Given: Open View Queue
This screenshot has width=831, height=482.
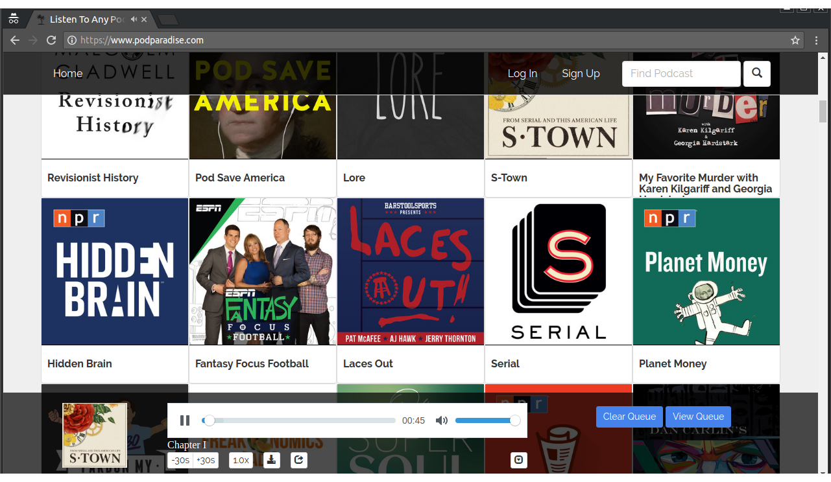Looking at the screenshot, I should (698, 417).
